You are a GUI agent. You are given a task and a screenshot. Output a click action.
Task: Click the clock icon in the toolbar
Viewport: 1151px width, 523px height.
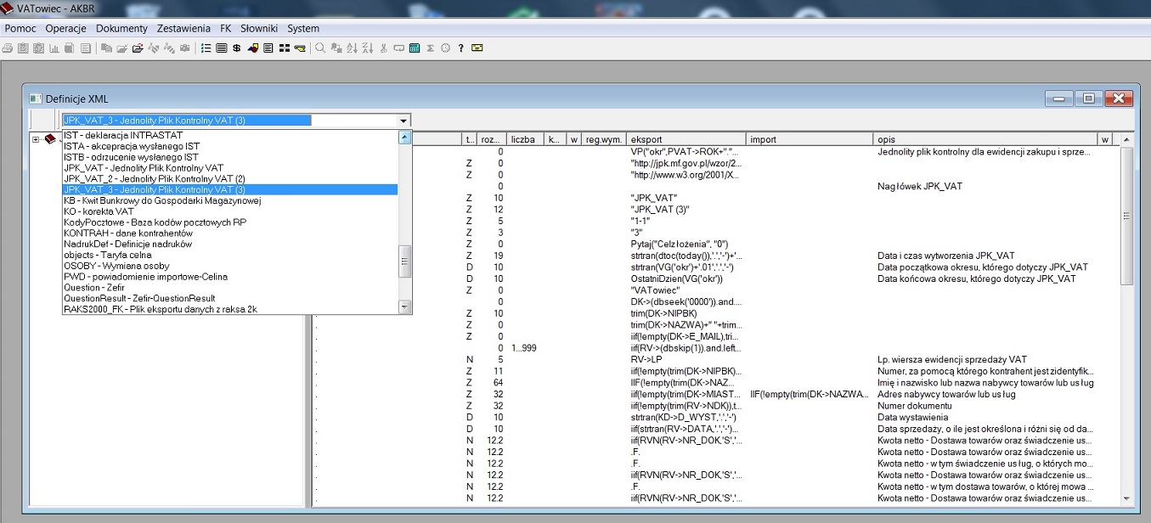(x=445, y=48)
